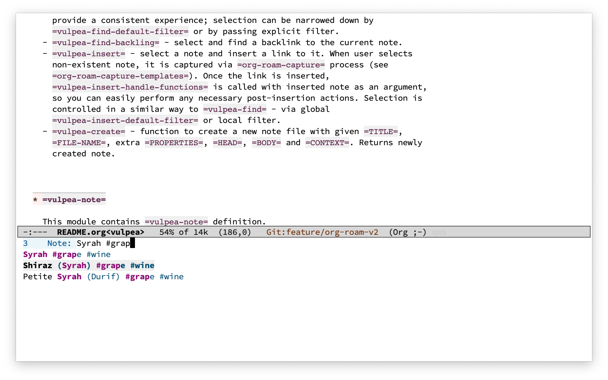Click '54% of 14k' position indicator
Image resolution: width=608 pixels, height=380 pixels.
pyautogui.click(x=184, y=232)
